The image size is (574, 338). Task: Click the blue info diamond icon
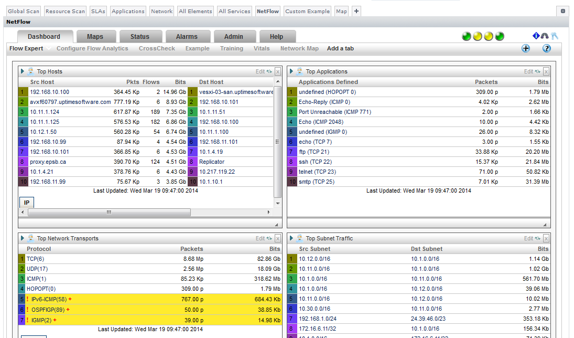tap(536, 36)
